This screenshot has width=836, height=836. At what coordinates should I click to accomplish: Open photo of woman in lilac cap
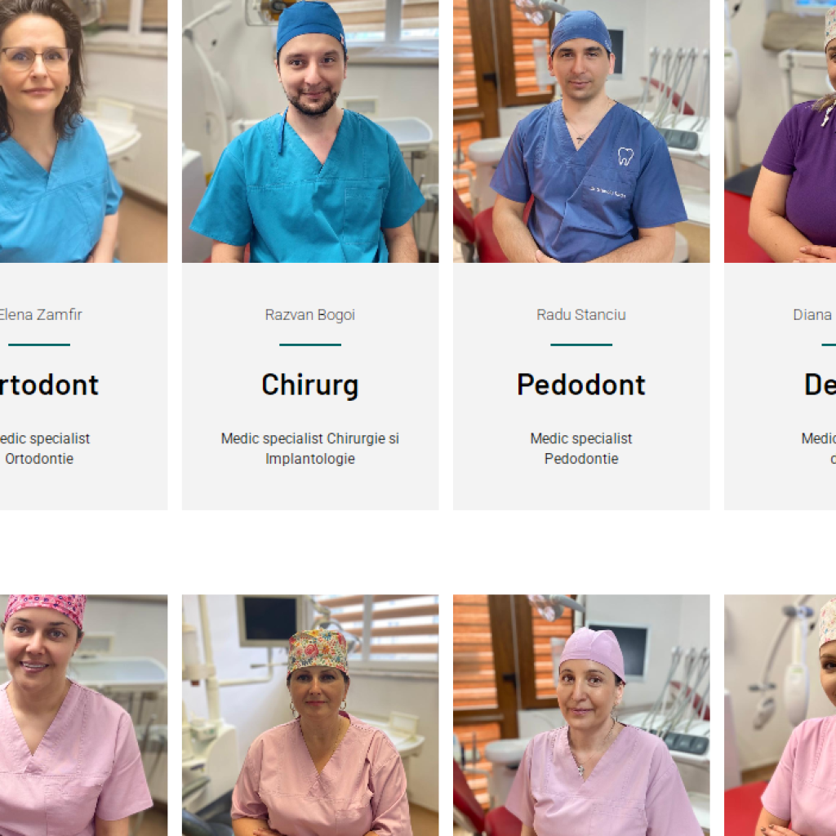[581, 715]
